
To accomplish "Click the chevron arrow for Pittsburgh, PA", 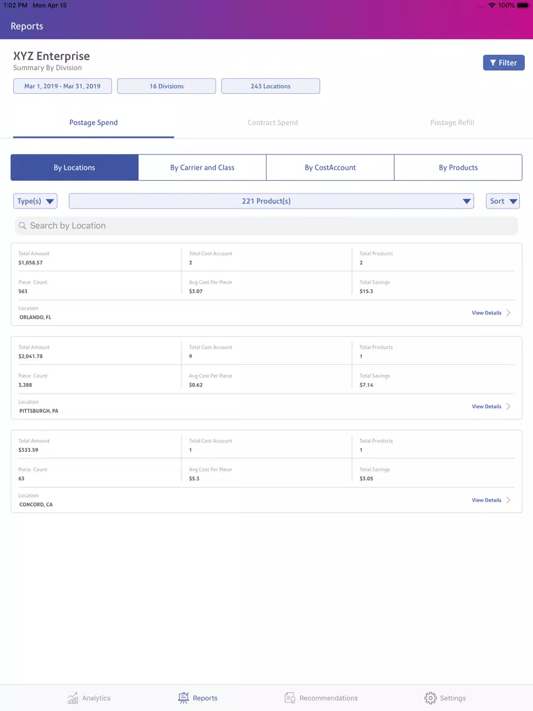I will pyautogui.click(x=508, y=406).
